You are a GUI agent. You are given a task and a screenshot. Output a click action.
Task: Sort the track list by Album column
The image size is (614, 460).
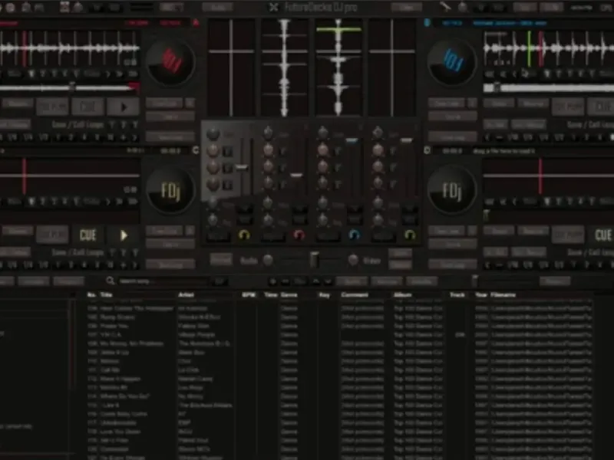(x=402, y=294)
